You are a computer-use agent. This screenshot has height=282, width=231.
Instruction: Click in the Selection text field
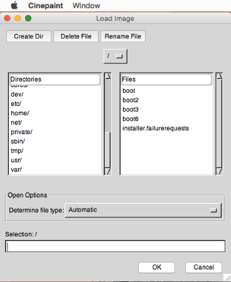[x=115, y=246]
